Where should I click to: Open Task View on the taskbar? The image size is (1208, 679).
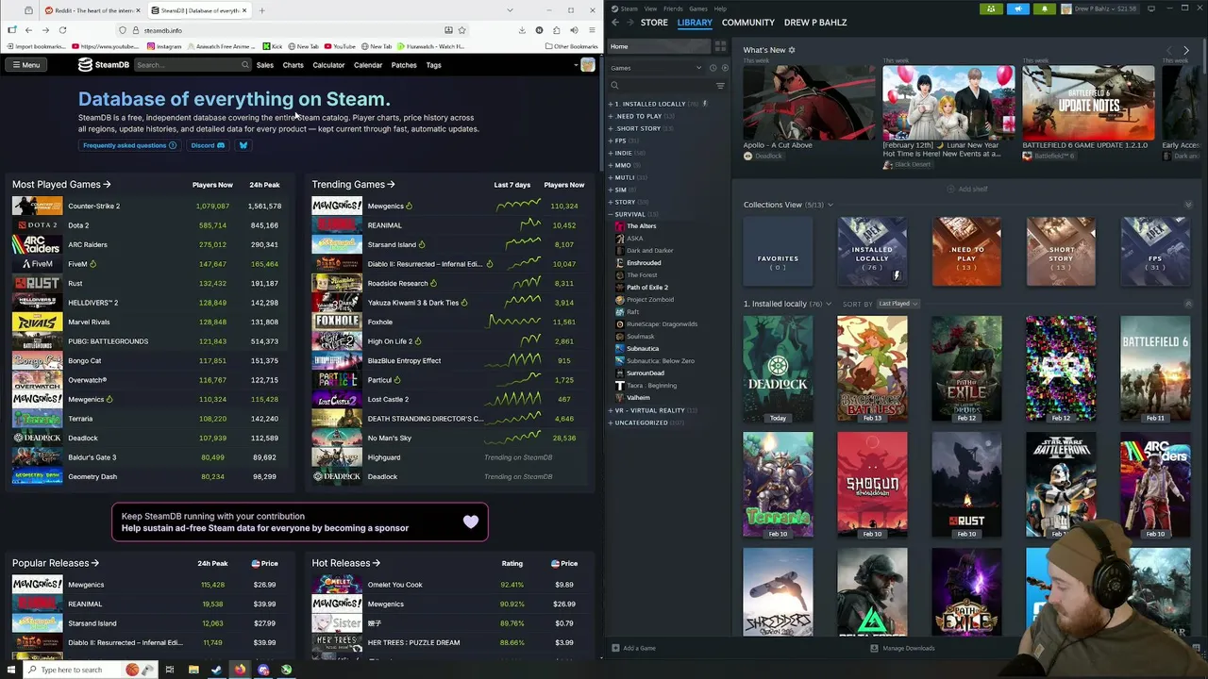point(170,670)
